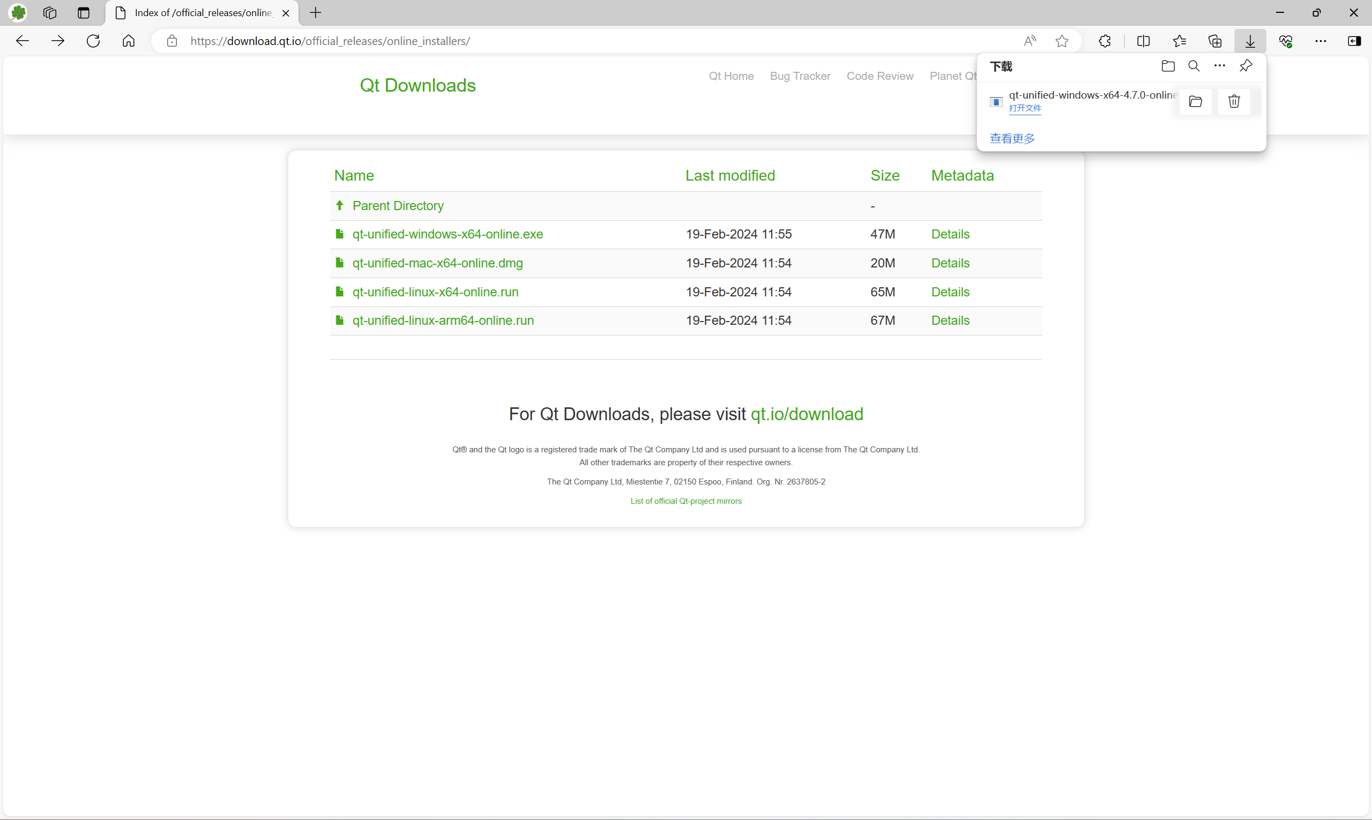
Task: Go to the Home page
Action: (128, 41)
